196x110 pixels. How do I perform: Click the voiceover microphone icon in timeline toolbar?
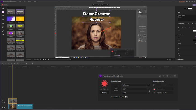pos(32,63)
